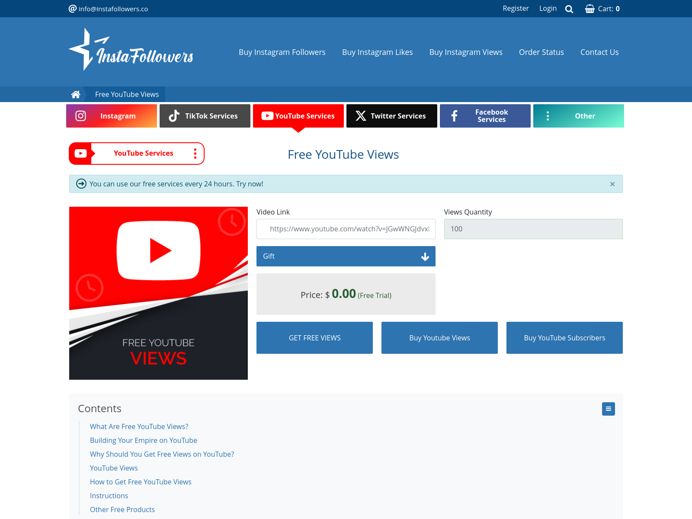Click the red YouTube icon in sidebar selector
This screenshot has width=692, height=519.
81,154
